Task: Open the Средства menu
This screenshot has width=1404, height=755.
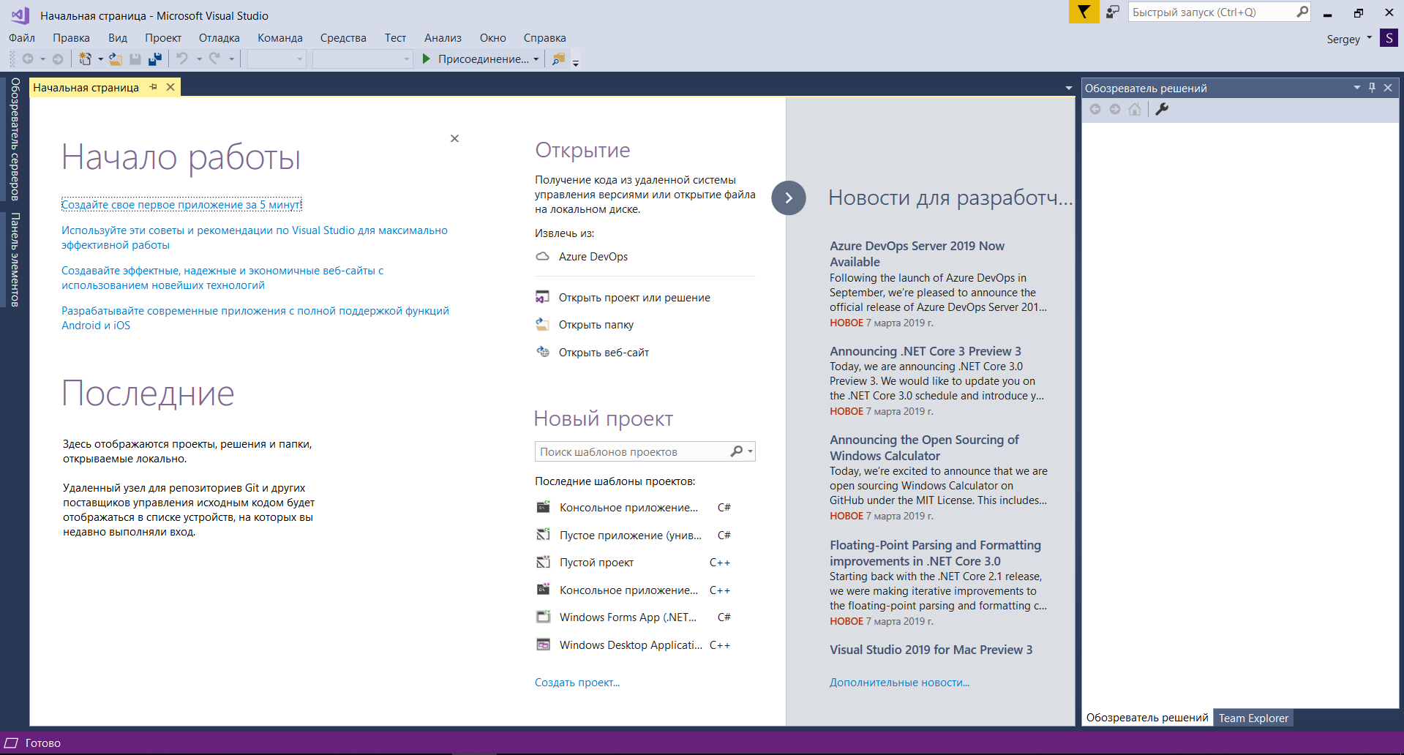Action: [x=343, y=38]
